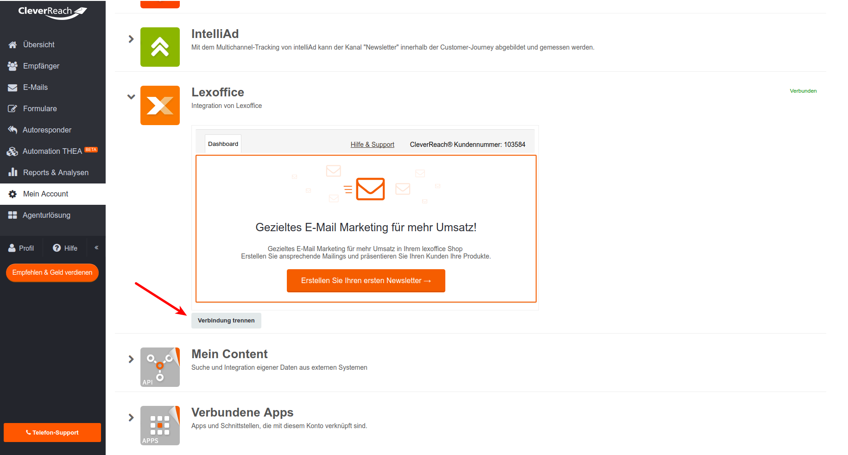Screen dimensions: 848x455
Task: Click the orange Telefon-Support button
Action: (x=52, y=432)
